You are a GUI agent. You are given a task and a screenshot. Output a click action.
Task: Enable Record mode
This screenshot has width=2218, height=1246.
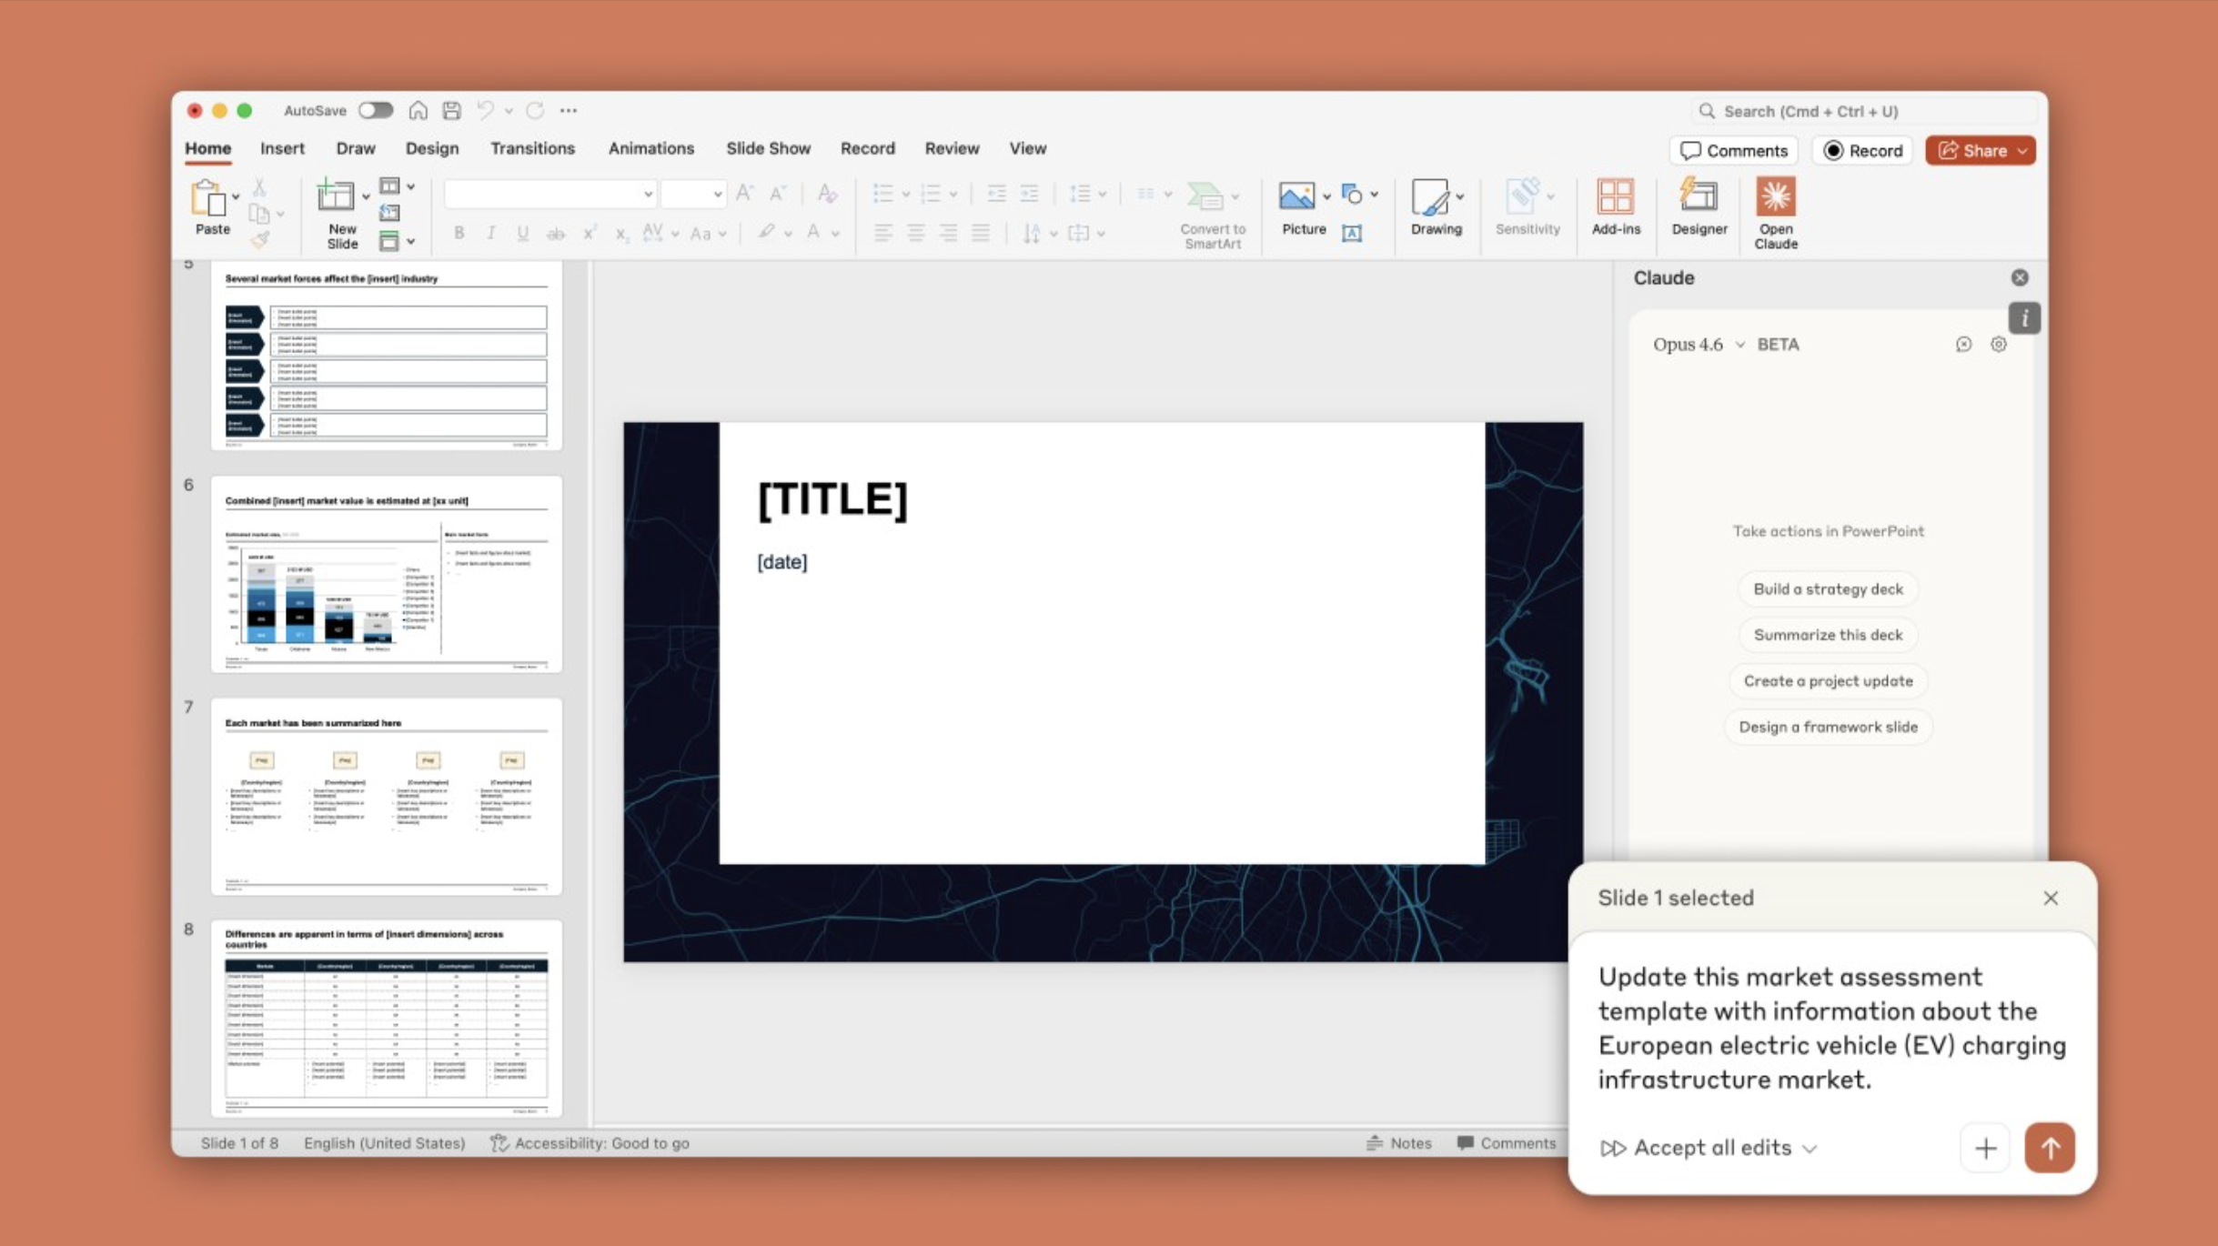(1861, 150)
